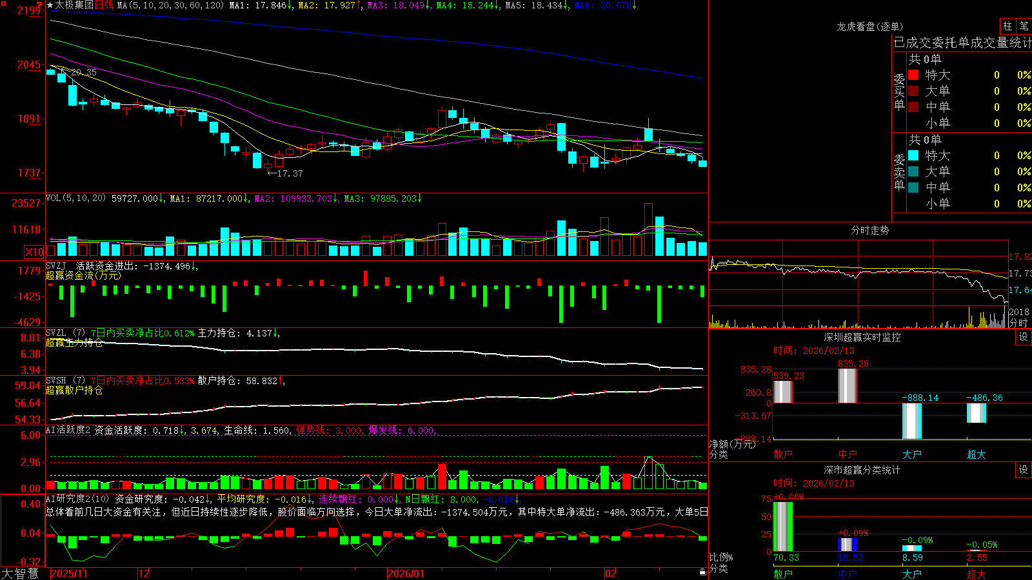
Task: Click teal 大单 sell-order swatch
Action: point(913,171)
